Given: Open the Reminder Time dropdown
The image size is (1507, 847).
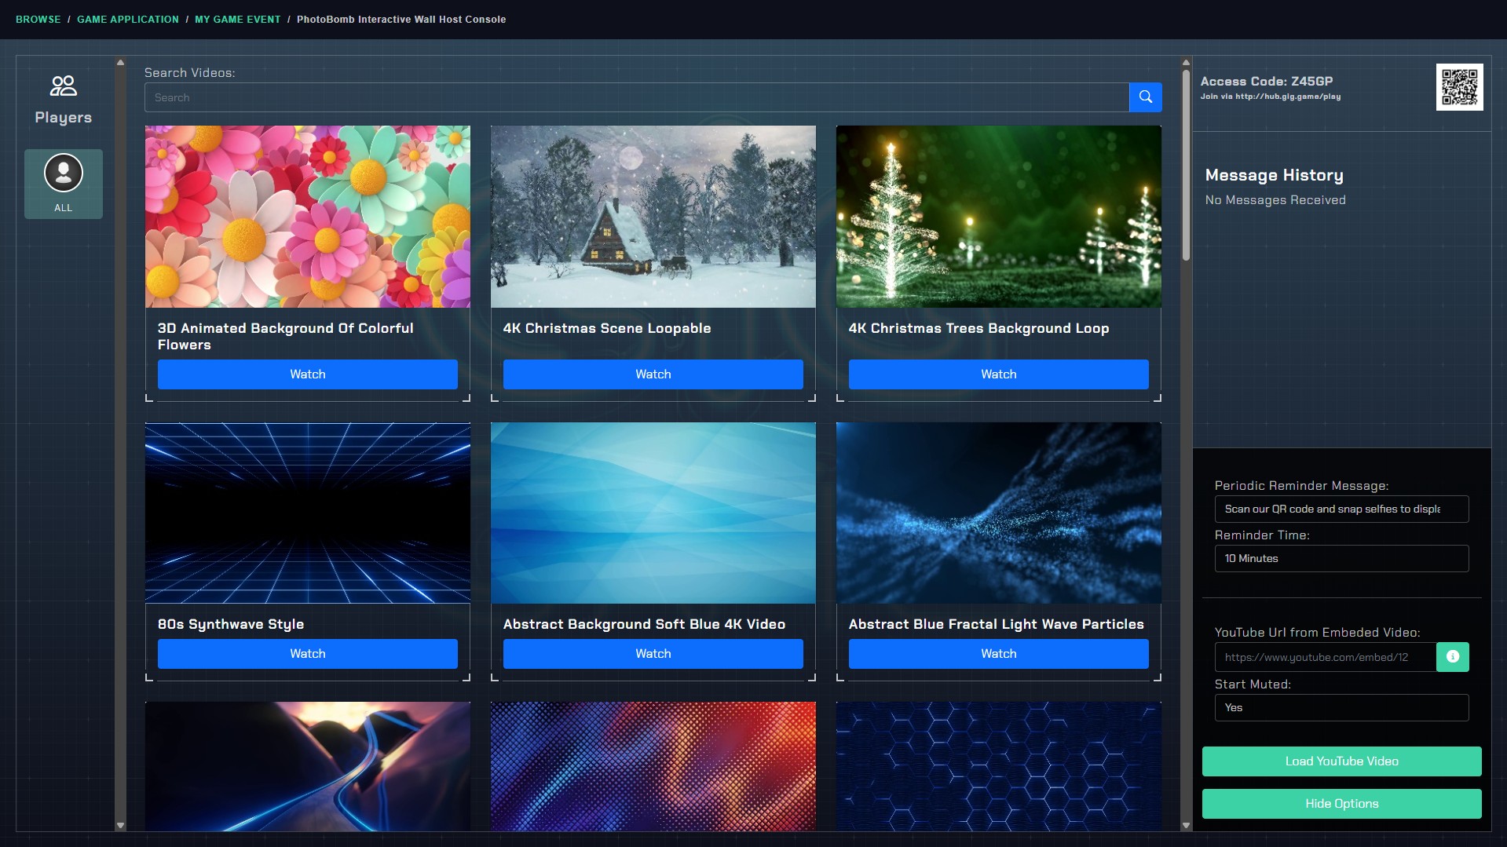Looking at the screenshot, I should [1341, 558].
